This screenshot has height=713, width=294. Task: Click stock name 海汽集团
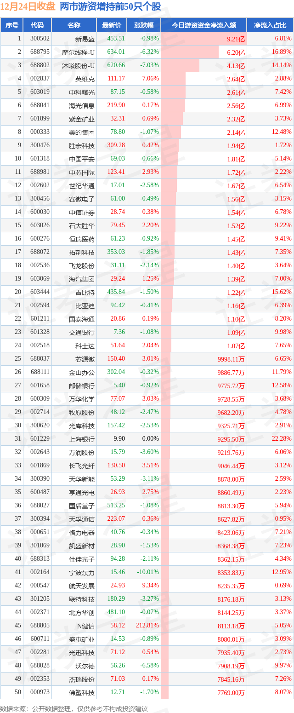pos(82,279)
